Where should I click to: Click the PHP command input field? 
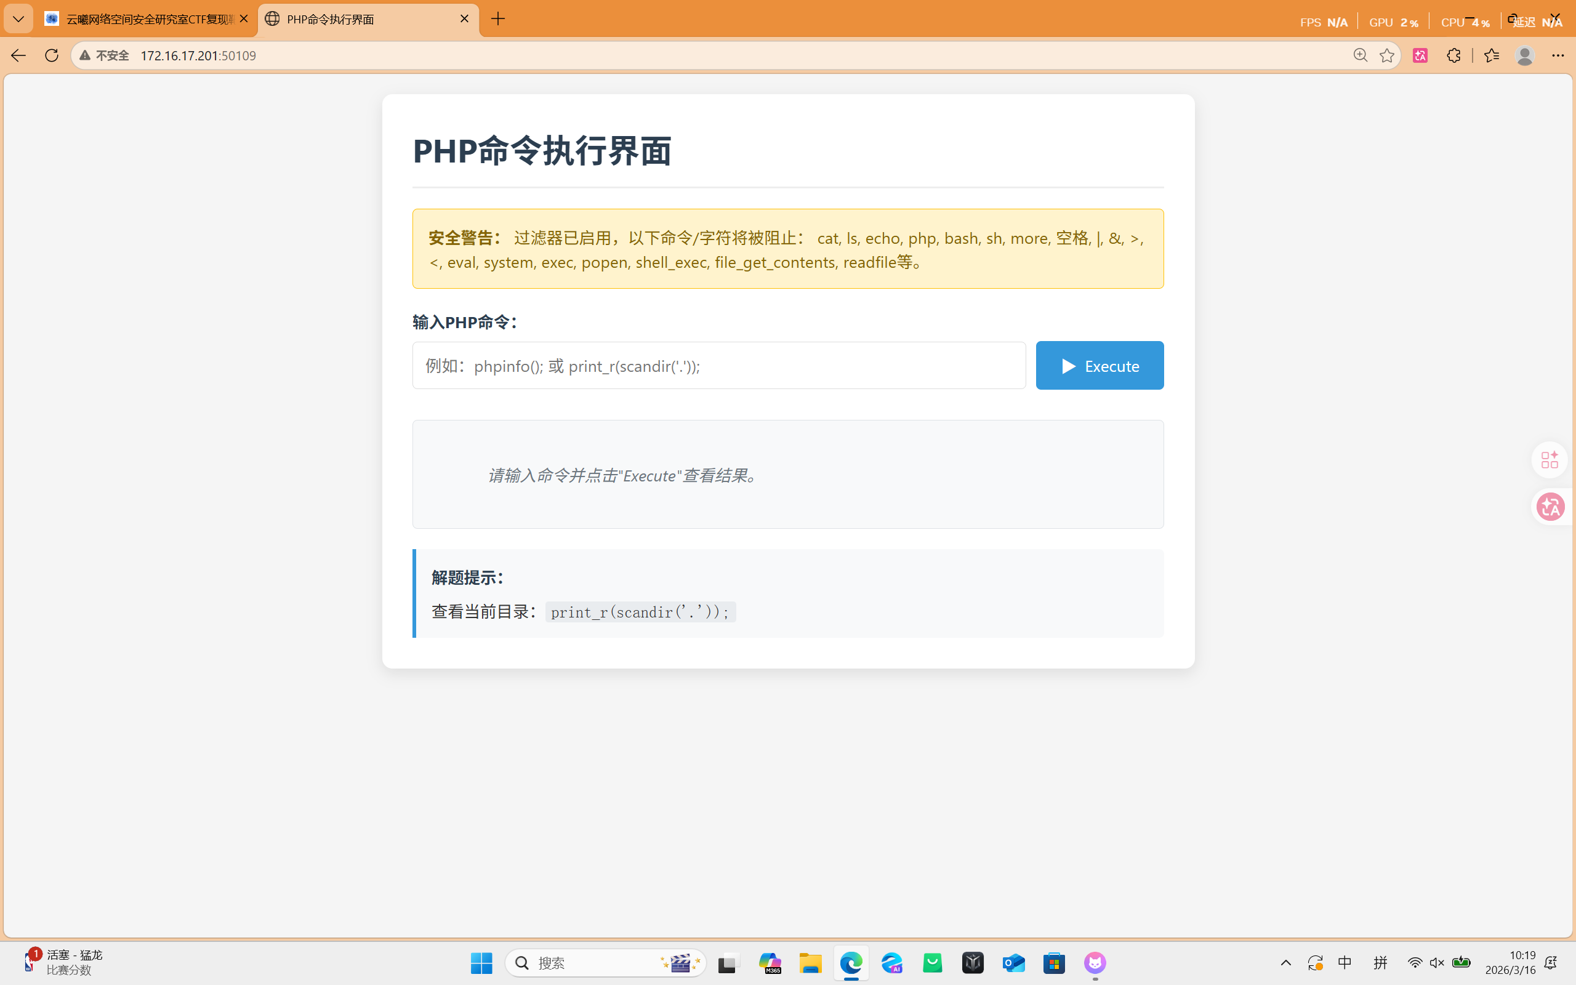click(718, 366)
